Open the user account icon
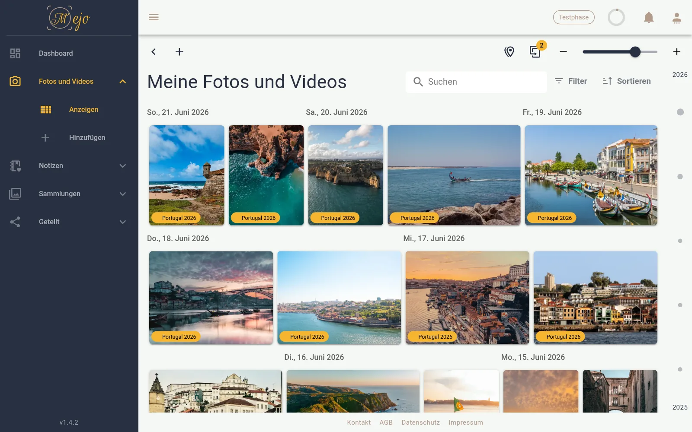The image size is (692, 432). pos(677,18)
